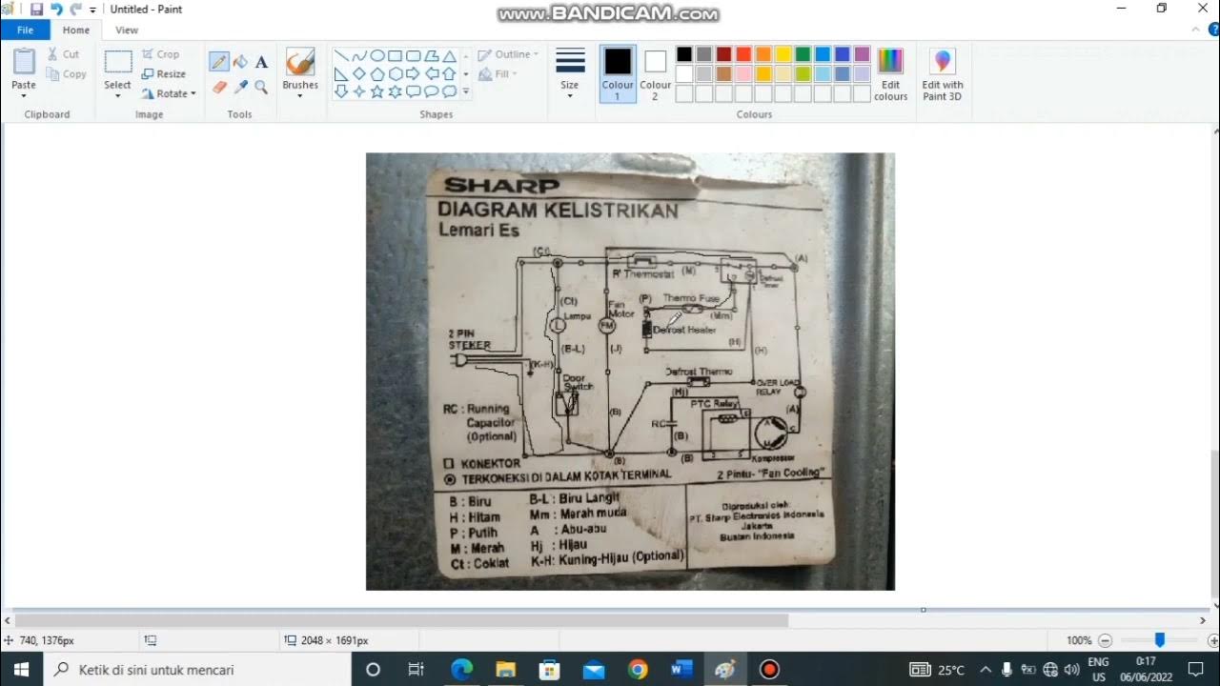Activate Colour 1 foreground swatch

point(618,73)
